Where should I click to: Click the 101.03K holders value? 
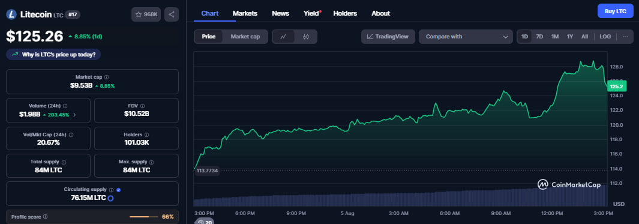point(137,142)
